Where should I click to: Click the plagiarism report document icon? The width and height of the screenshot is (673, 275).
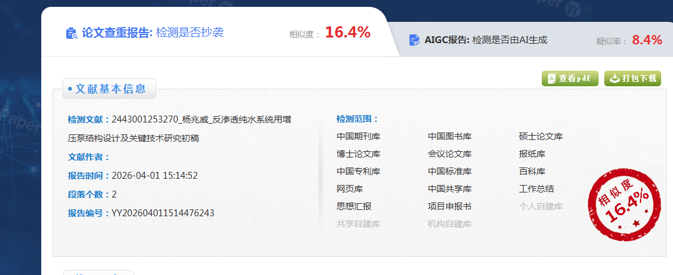[71, 33]
